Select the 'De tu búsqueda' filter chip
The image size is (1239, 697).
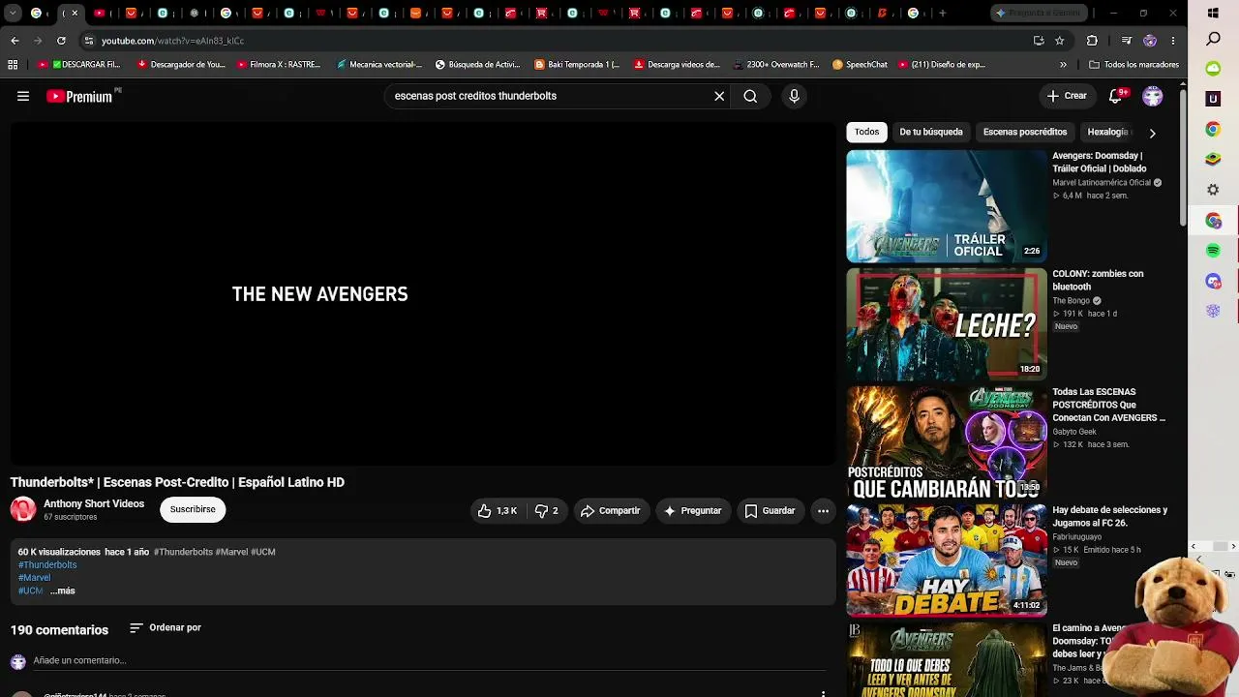pos(931,132)
